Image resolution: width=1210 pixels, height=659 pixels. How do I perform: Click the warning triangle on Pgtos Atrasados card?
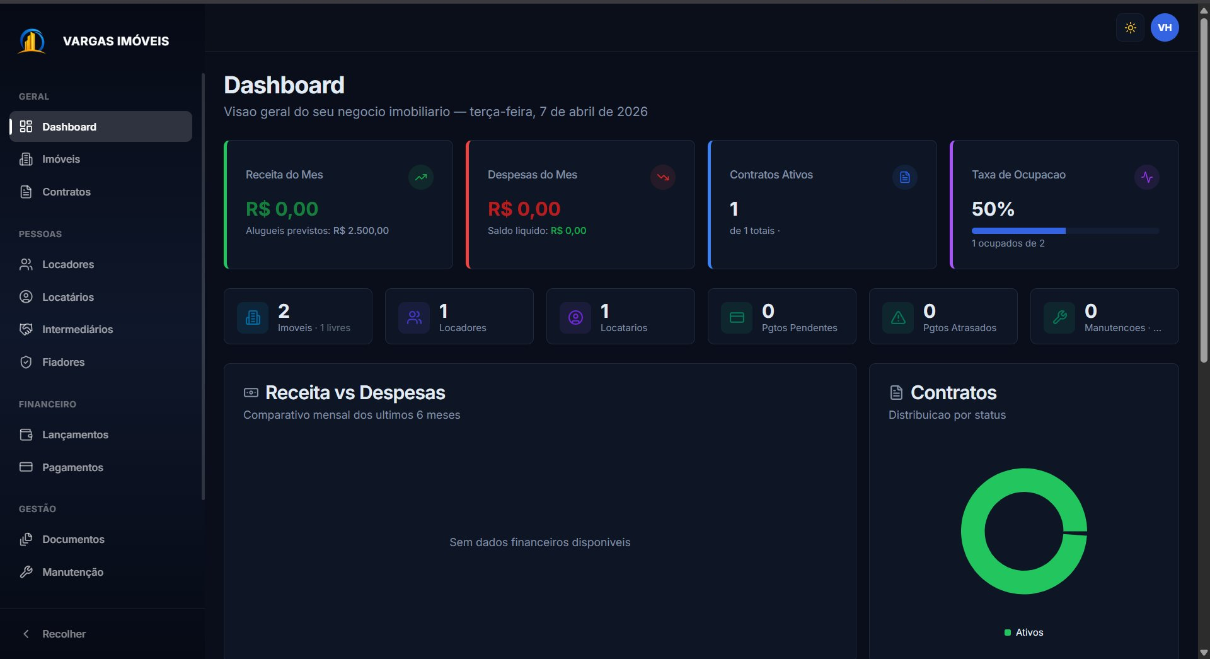pyautogui.click(x=898, y=318)
